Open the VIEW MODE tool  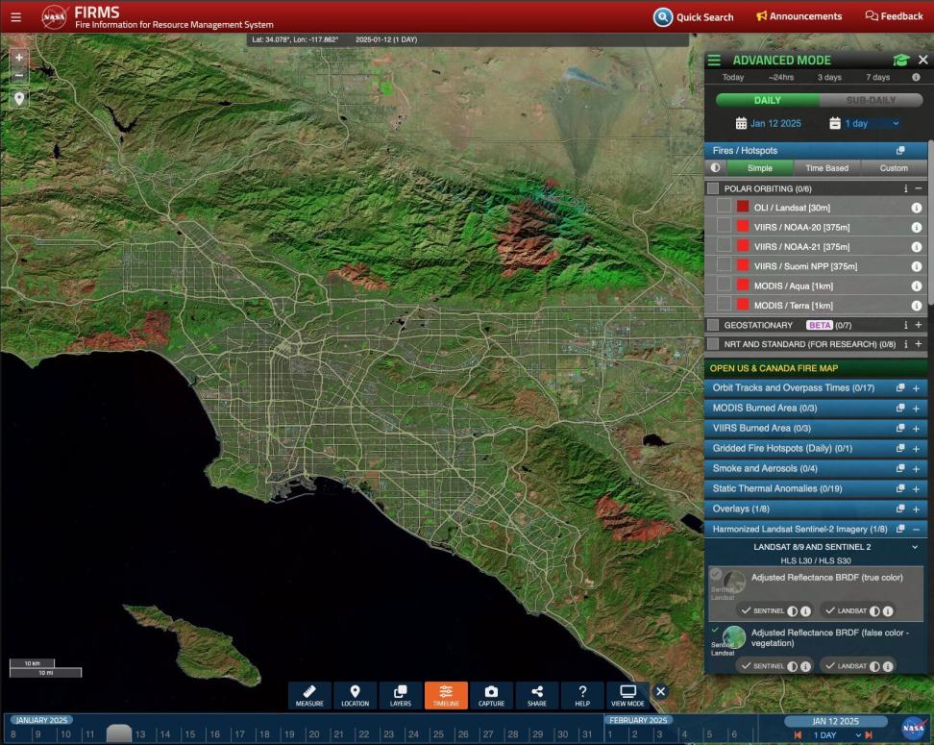[627, 696]
